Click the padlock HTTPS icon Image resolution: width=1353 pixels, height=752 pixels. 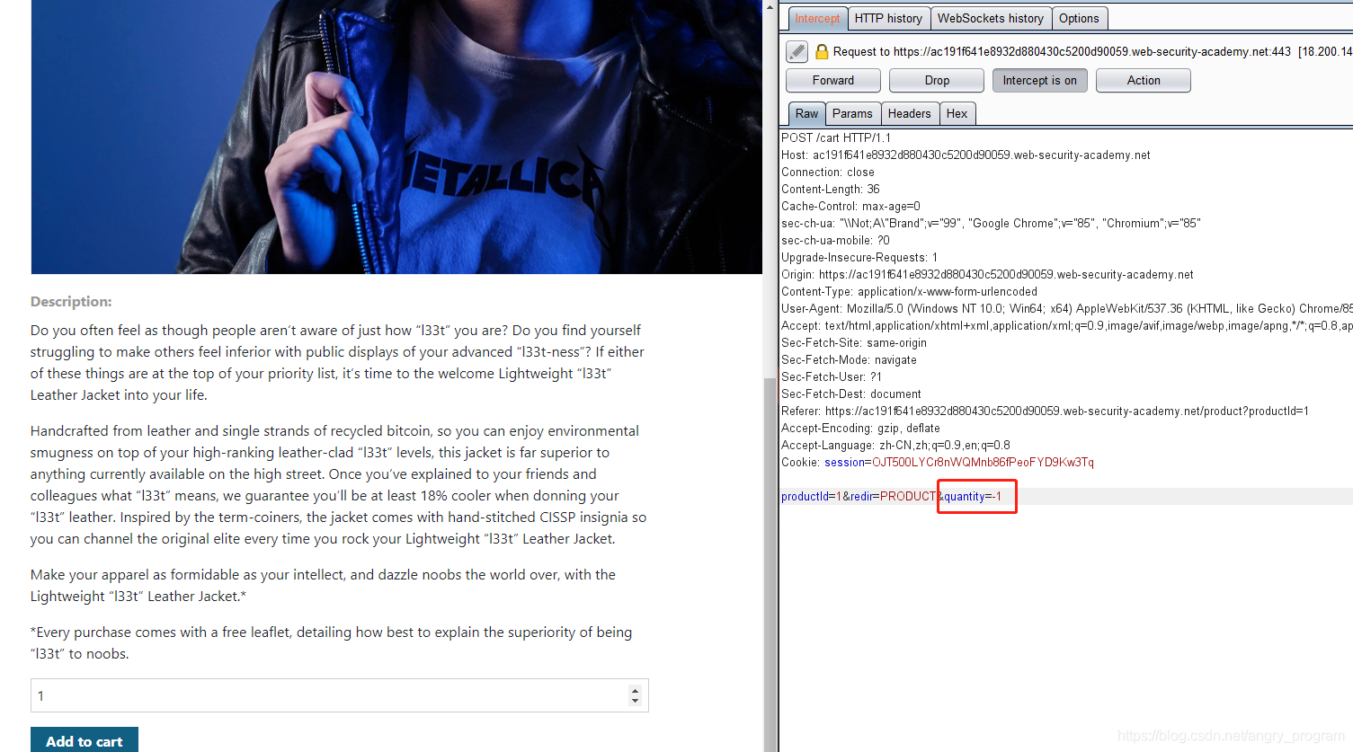tap(821, 51)
